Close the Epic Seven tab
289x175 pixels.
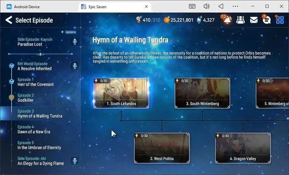pyautogui.click(x=146, y=7)
